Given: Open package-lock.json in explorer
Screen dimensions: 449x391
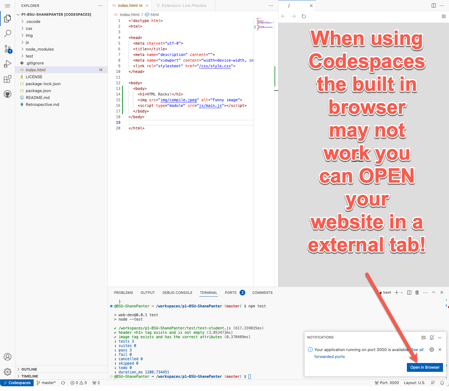Looking at the screenshot, I should pos(61,84).
